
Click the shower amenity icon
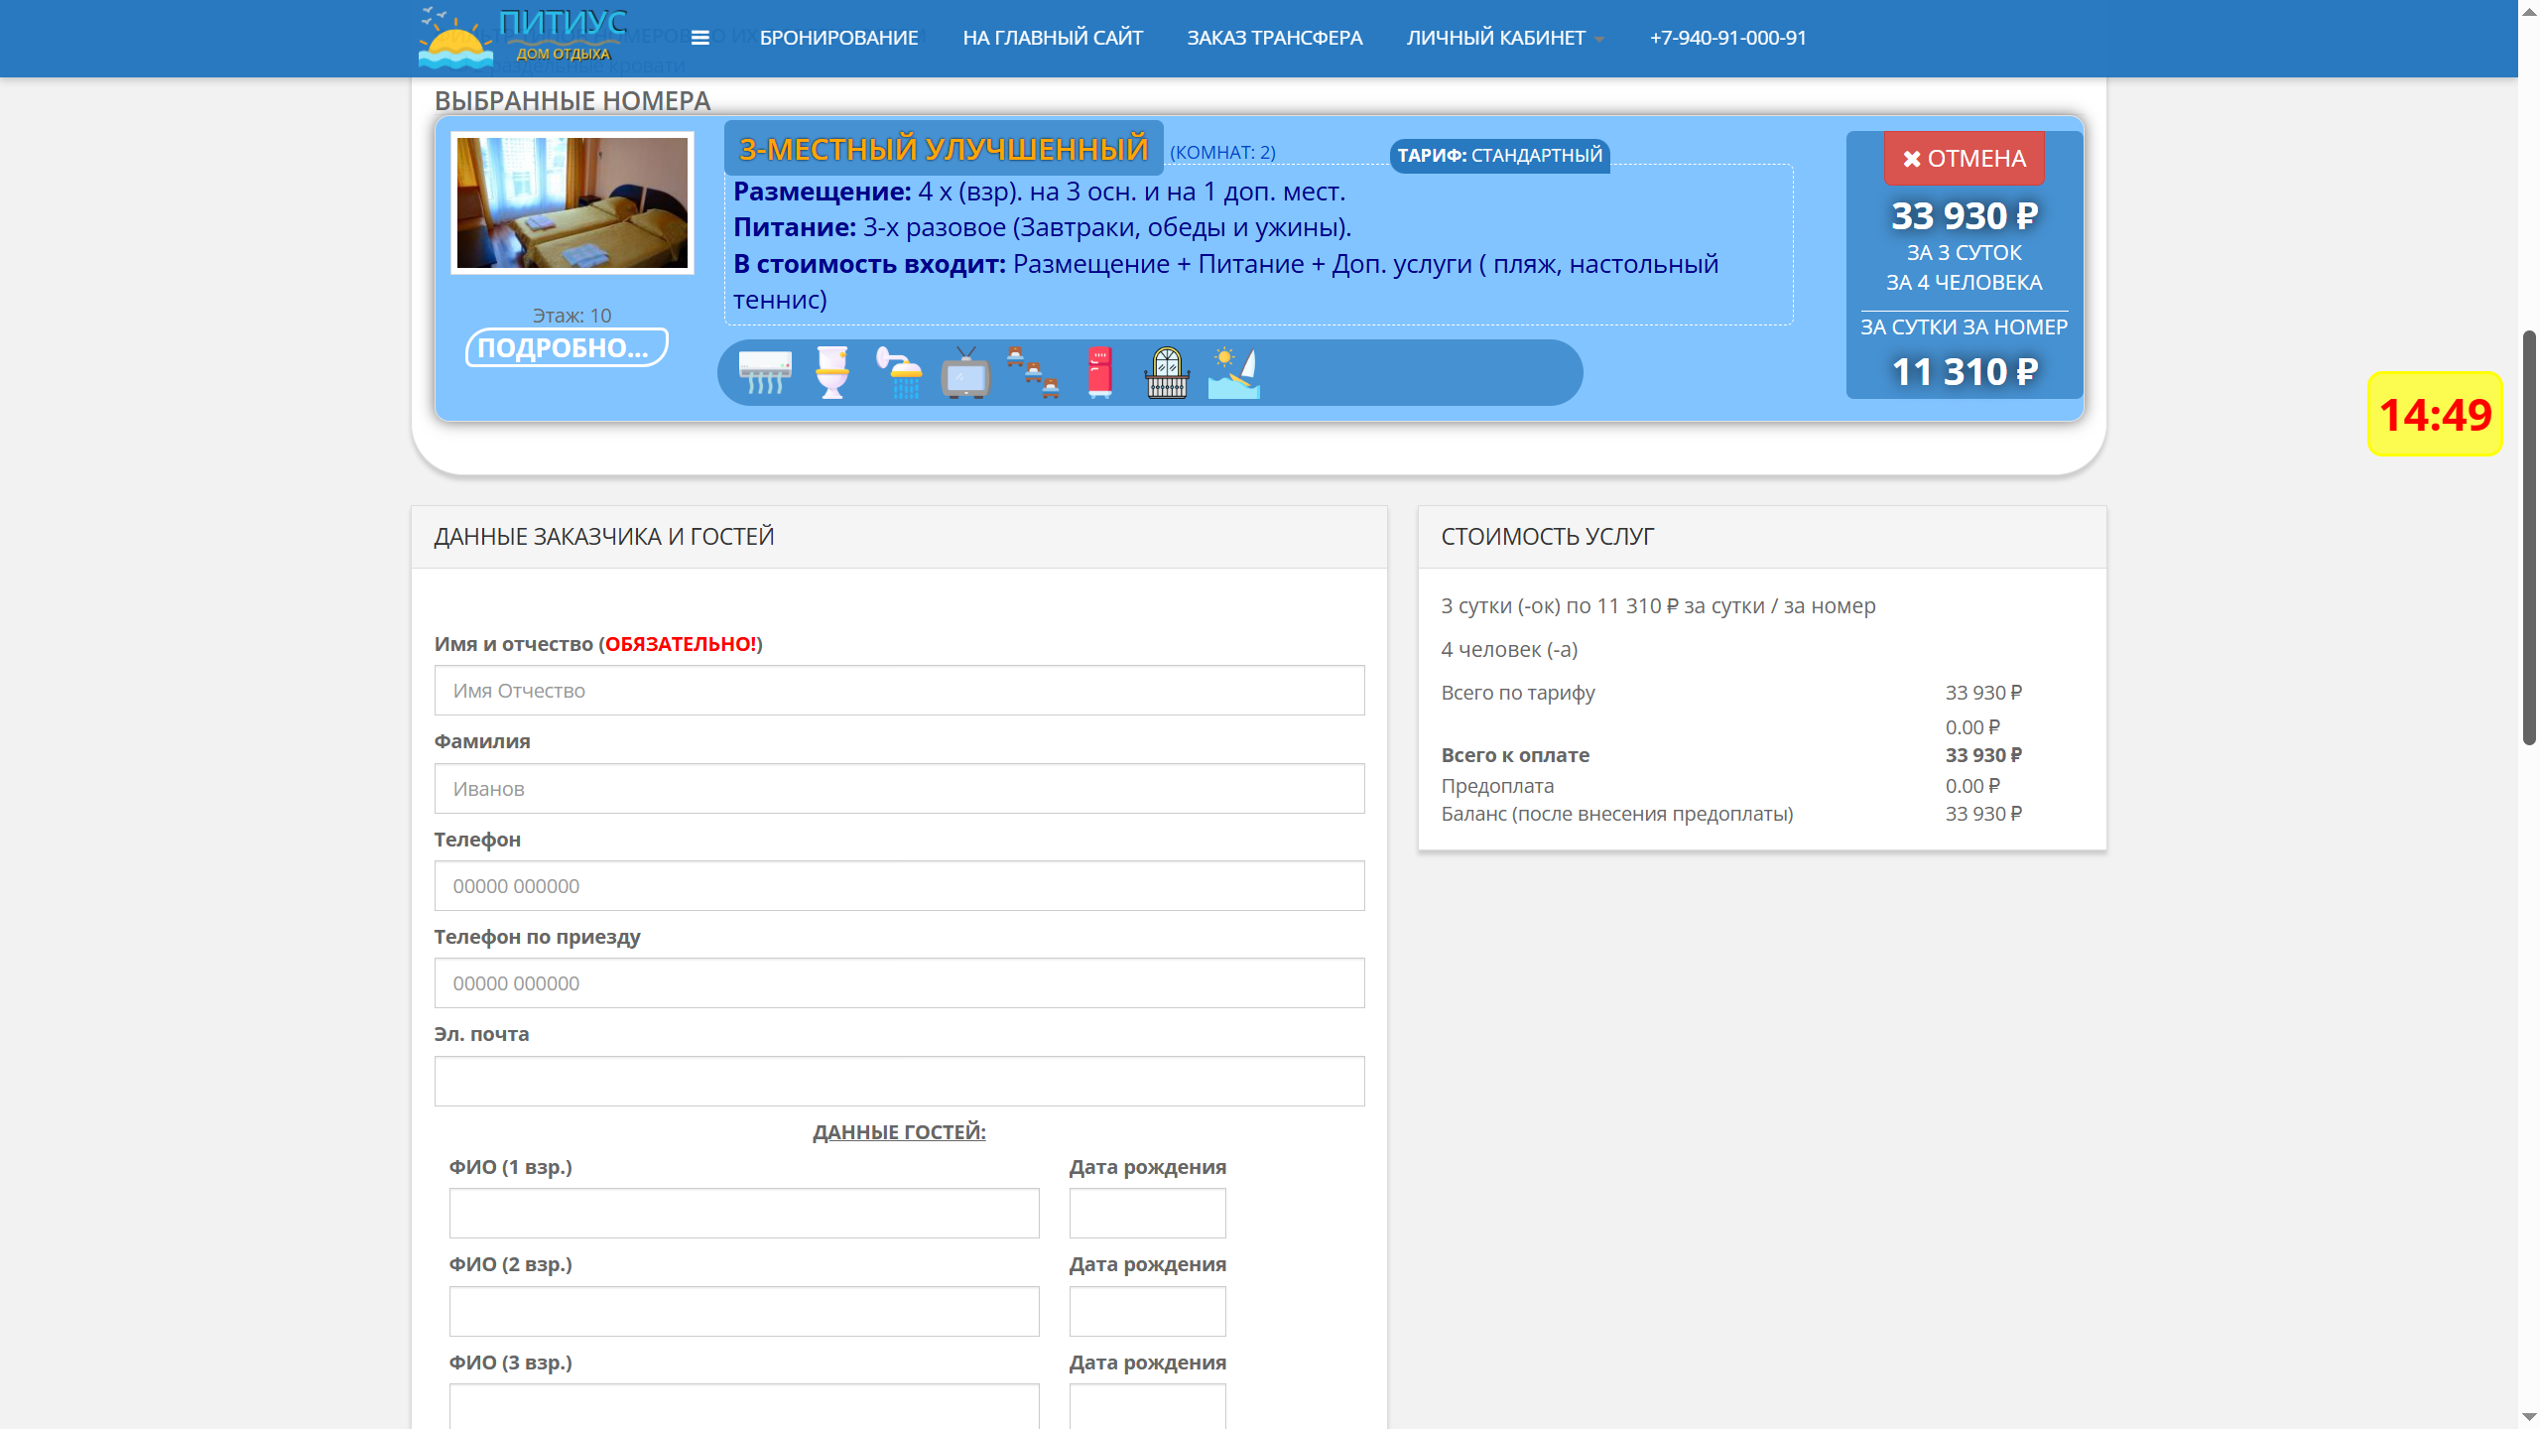[899, 373]
